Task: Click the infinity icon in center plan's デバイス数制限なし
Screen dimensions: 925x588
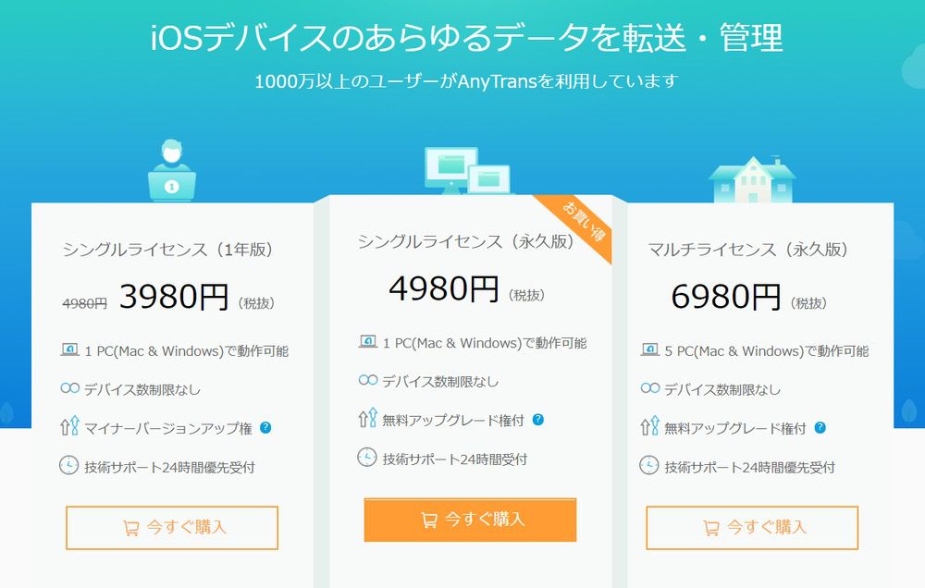Action: [x=367, y=381]
